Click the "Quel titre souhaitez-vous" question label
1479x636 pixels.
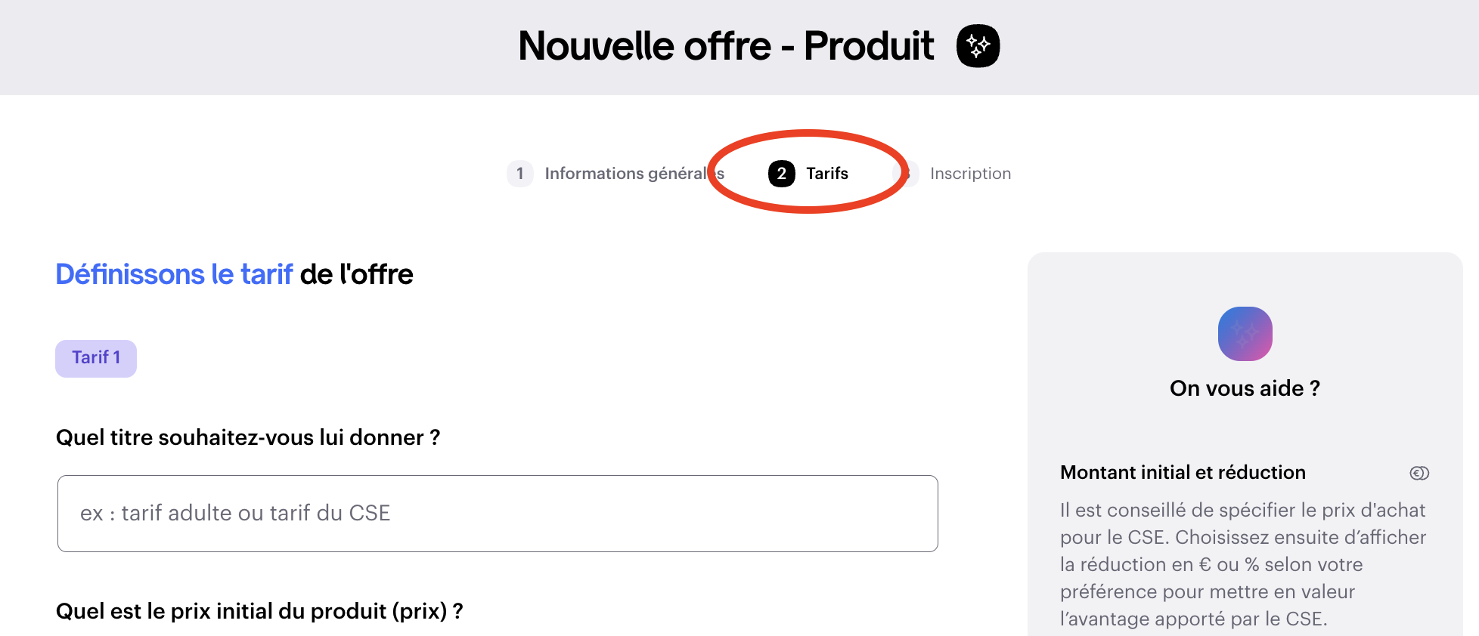point(248,437)
